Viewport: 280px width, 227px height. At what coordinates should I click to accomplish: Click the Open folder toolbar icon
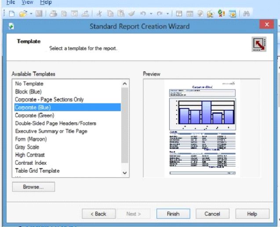[x=23, y=14]
